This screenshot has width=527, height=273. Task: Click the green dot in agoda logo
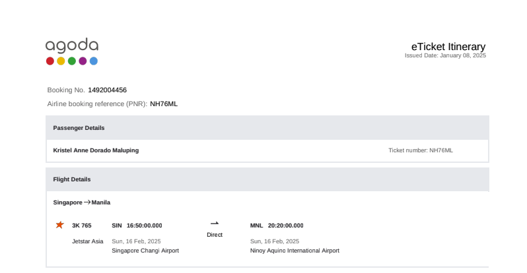tap(72, 61)
